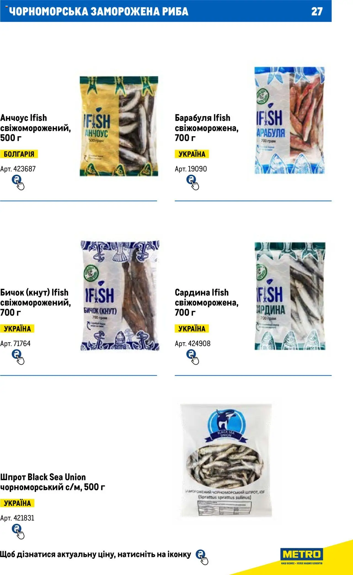Click the Сардина Ifish свіжоморожена product title
The height and width of the screenshot is (575, 353).
tap(207, 302)
